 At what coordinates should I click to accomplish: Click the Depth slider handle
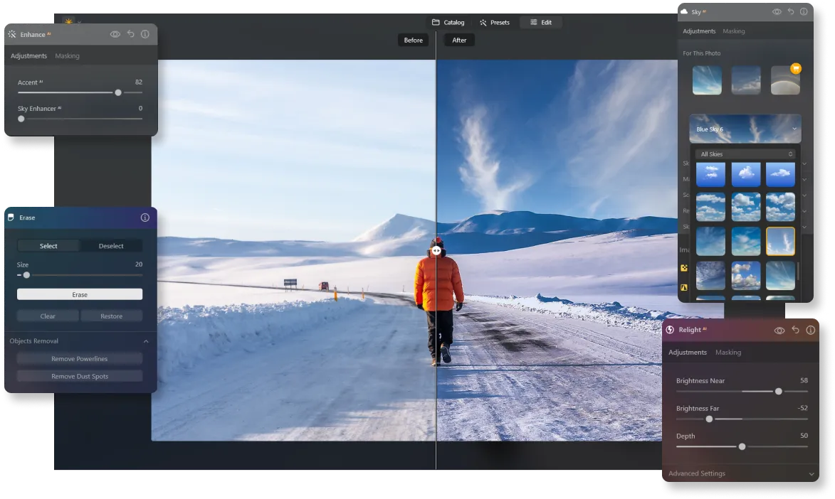tap(742, 447)
